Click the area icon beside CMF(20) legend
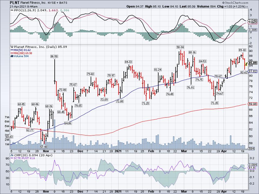Screen dimensions: 259x194 (12, 155)
